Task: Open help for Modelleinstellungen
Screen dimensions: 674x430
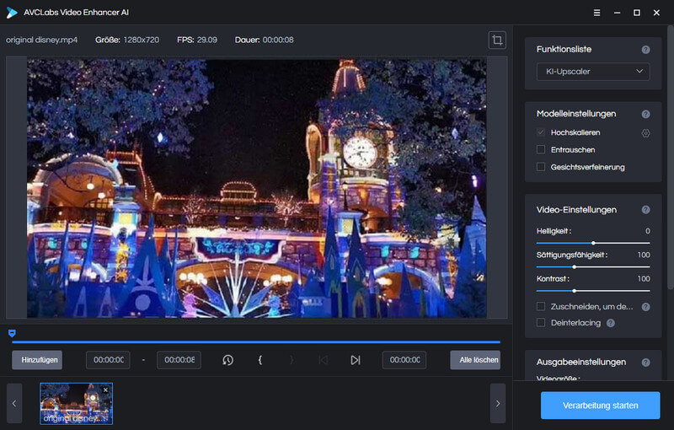Action: pos(645,114)
